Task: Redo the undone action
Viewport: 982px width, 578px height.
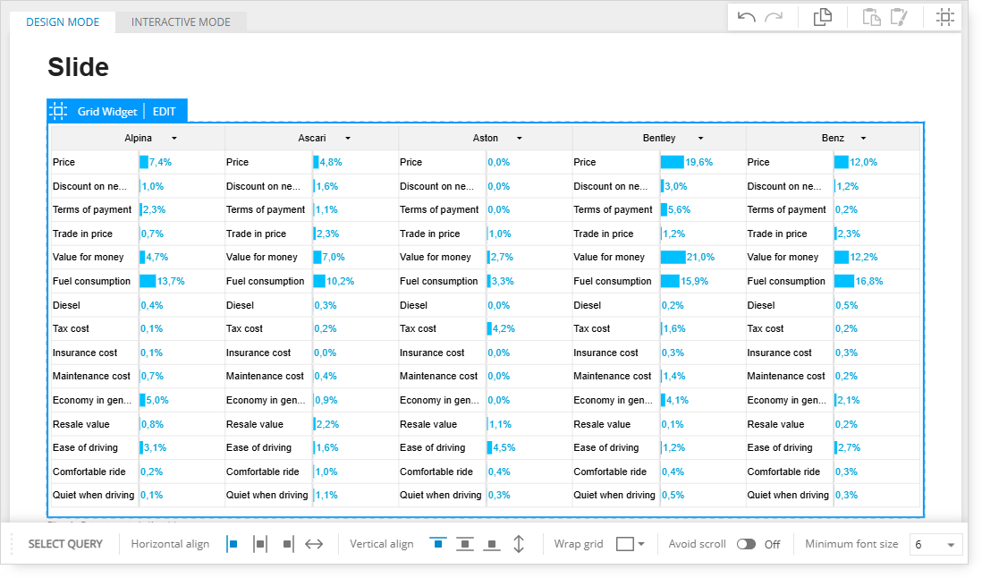Action: (x=775, y=17)
